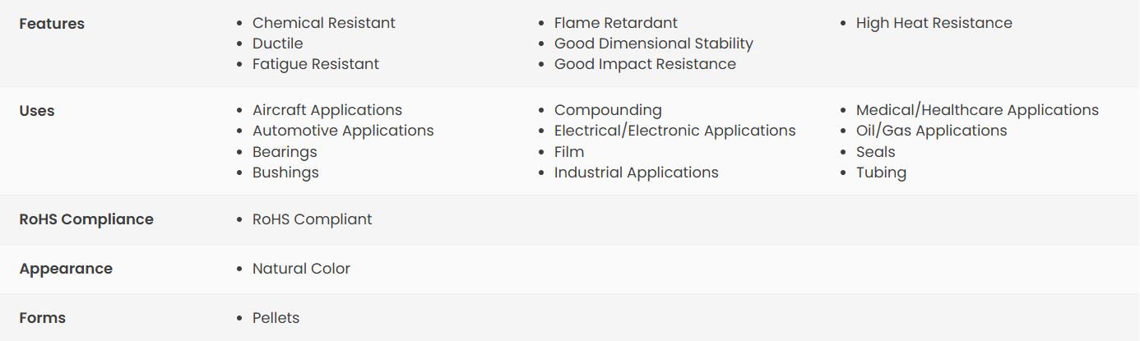Select Compounding in the Uses row

pos(608,110)
